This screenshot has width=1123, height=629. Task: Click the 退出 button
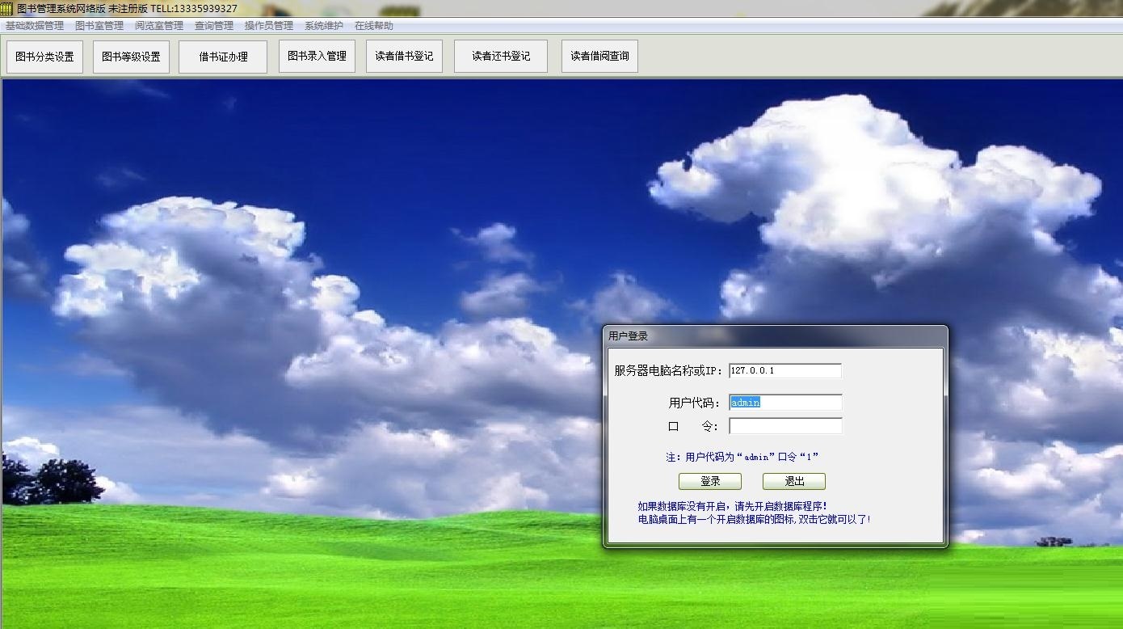click(x=794, y=481)
